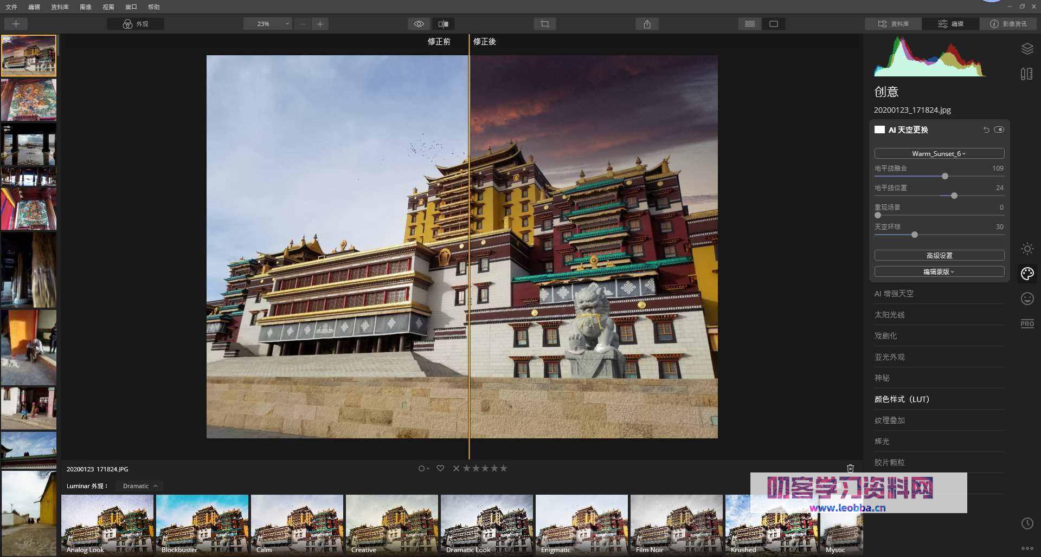Open the history clock icon

[x=1027, y=523]
